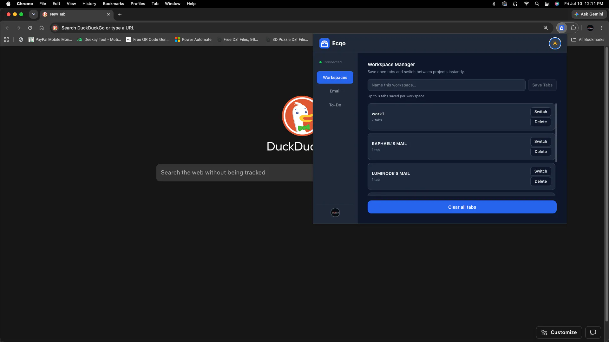Open the Window menu

tap(173, 4)
